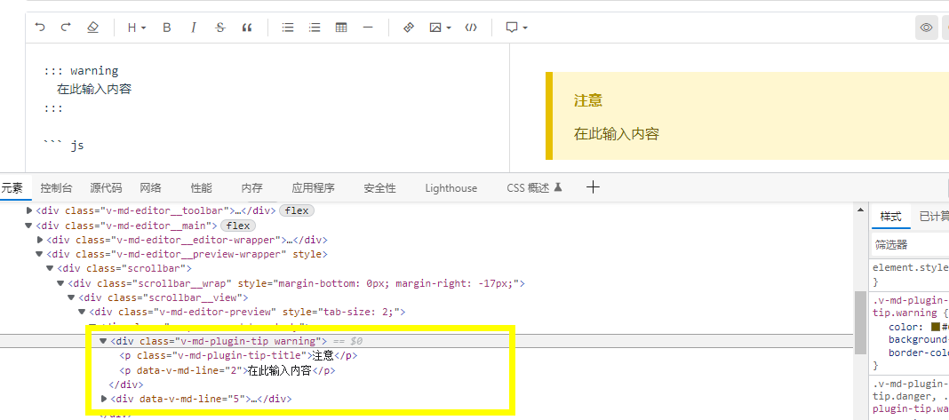Collapse the v-md-editor__main div node
Viewport: 949px width, 420px height.
[x=29, y=226]
